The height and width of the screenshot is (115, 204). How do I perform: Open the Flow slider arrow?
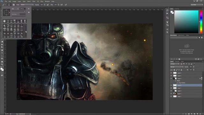(59, 5)
